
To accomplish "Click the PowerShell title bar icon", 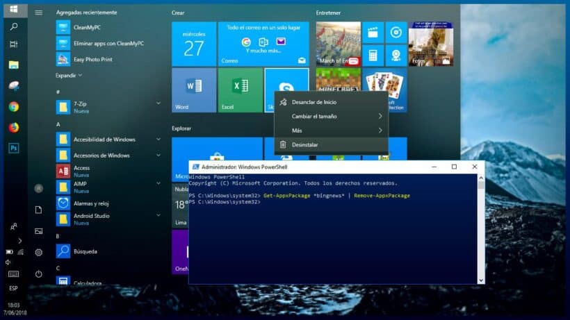I will pyautogui.click(x=195, y=167).
